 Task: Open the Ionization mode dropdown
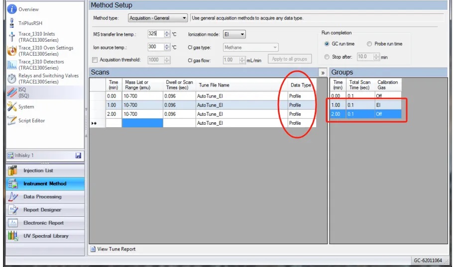click(233, 34)
